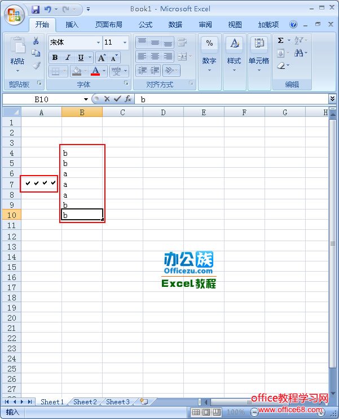Viewport: 339px width, 419px height.
Task: Go to first sheet navigation arrow
Action: point(7,401)
